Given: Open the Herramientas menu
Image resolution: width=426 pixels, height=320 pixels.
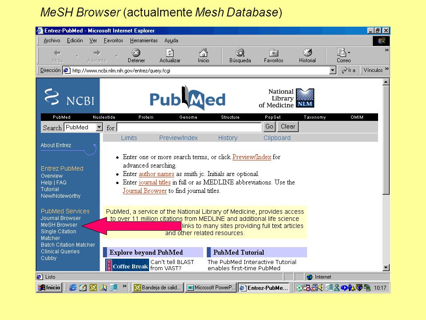Looking at the screenshot, I should pos(144,40).
